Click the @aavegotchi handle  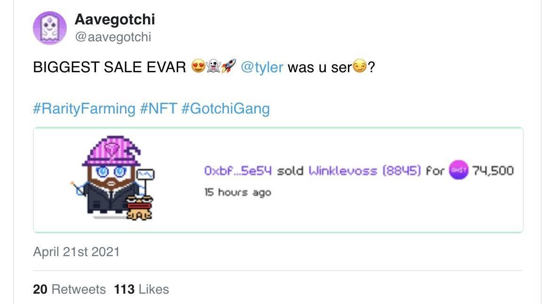point(113,37)
